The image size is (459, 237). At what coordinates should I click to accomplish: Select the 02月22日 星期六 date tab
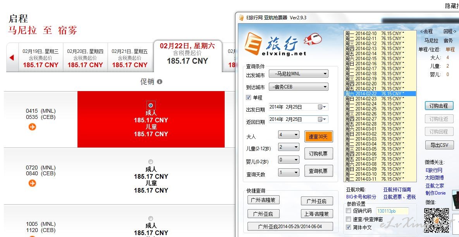[187, 56]
